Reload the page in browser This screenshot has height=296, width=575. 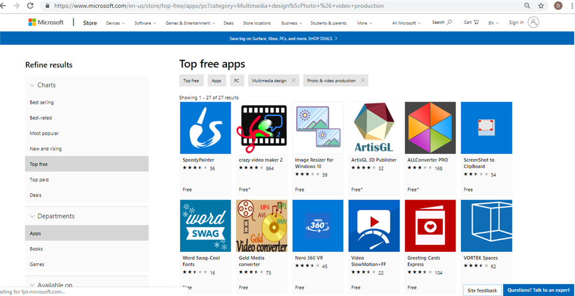[x=30, y=6]
